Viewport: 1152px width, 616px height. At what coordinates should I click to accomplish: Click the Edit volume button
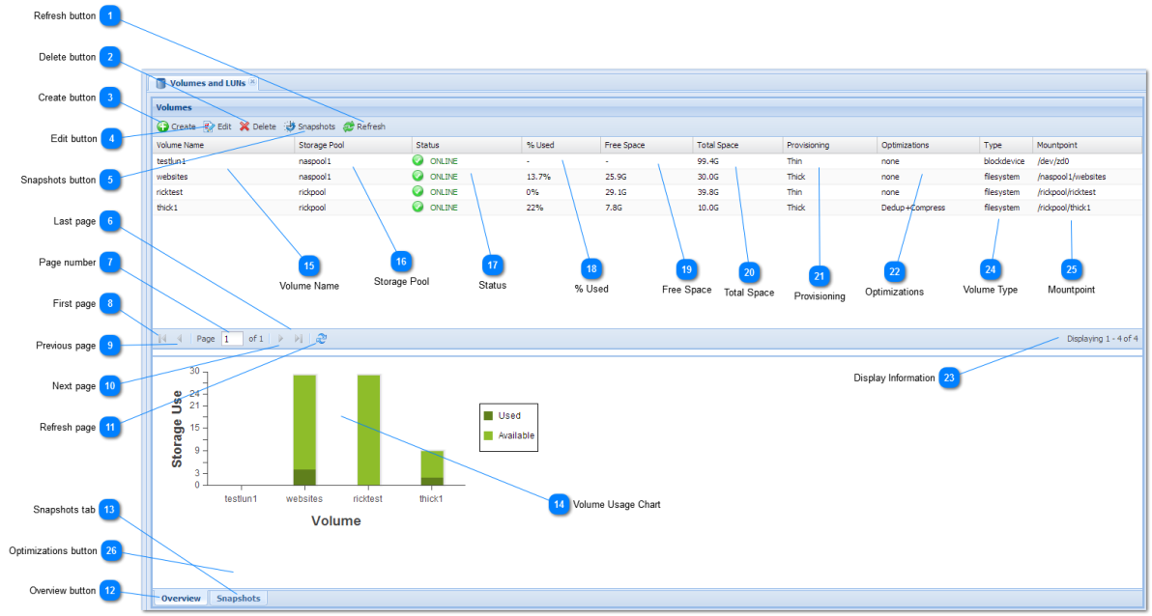coord(217,126)
